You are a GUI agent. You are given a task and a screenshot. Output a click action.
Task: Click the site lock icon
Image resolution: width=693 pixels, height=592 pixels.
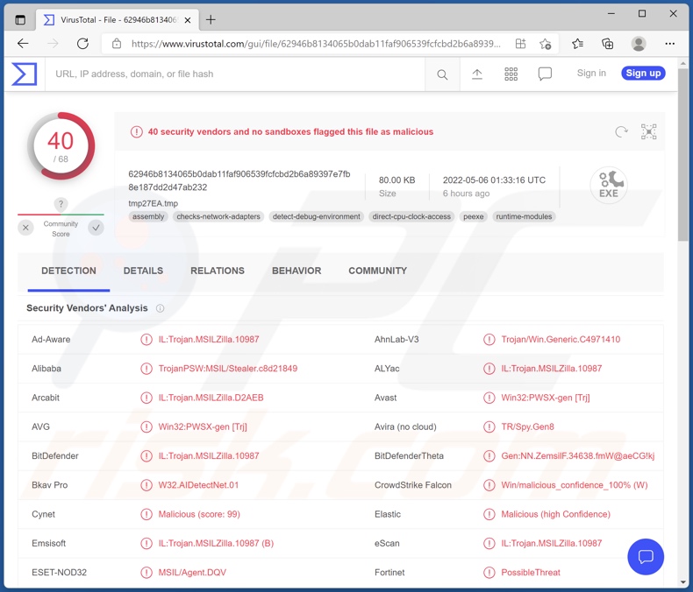click(117, 44)
